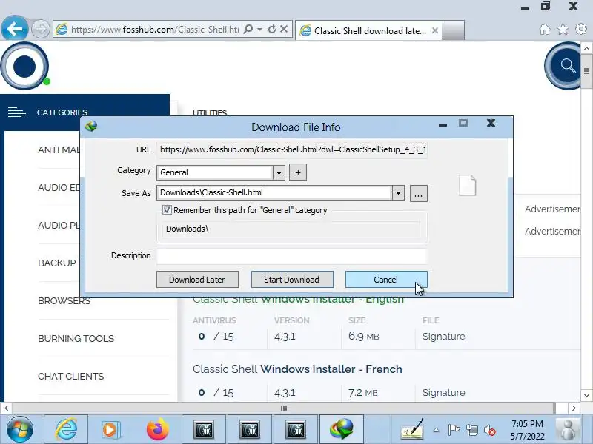Click the Download Later button
Viewport: 593px width, 444px height.
pos(197,280)
